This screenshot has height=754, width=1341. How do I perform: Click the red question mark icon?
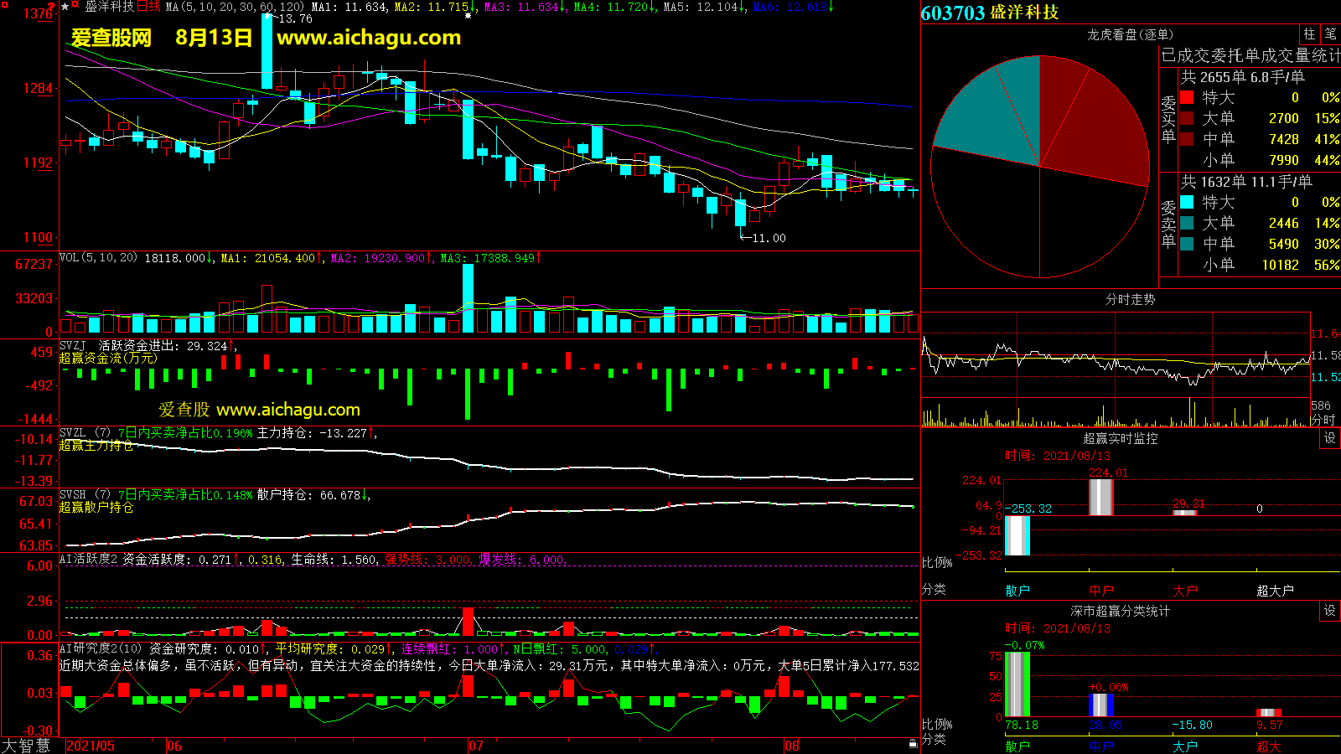click(x=52, y=7)
